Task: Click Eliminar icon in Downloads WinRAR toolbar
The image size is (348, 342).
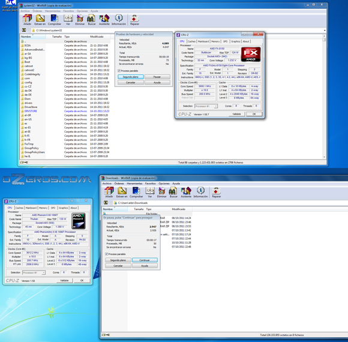Action: [x=162, y=192]
